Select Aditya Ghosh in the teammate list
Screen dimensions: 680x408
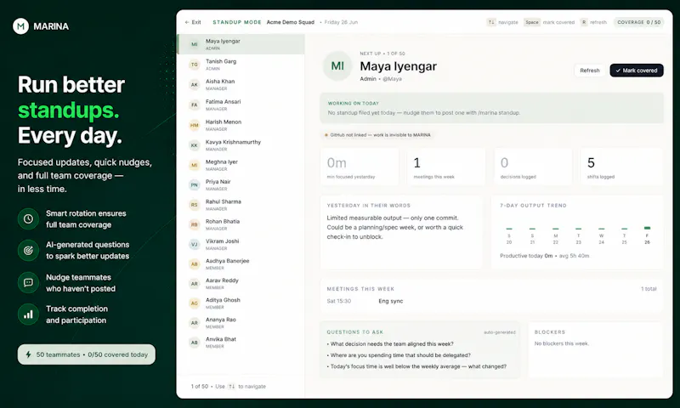pyautogui.click(x=241, y=303)
